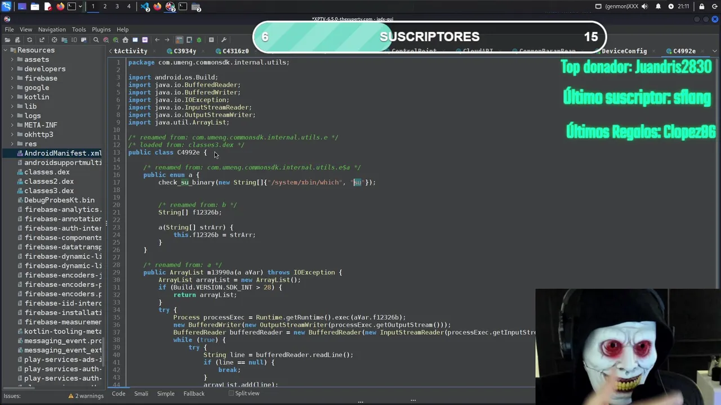
Task: Select classes3.dex in the tree
Action: coord(48,191)
